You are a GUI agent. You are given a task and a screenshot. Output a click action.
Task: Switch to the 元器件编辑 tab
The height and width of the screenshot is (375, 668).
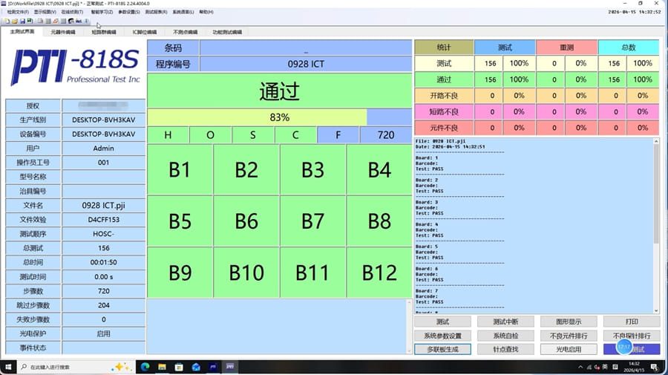62,32
